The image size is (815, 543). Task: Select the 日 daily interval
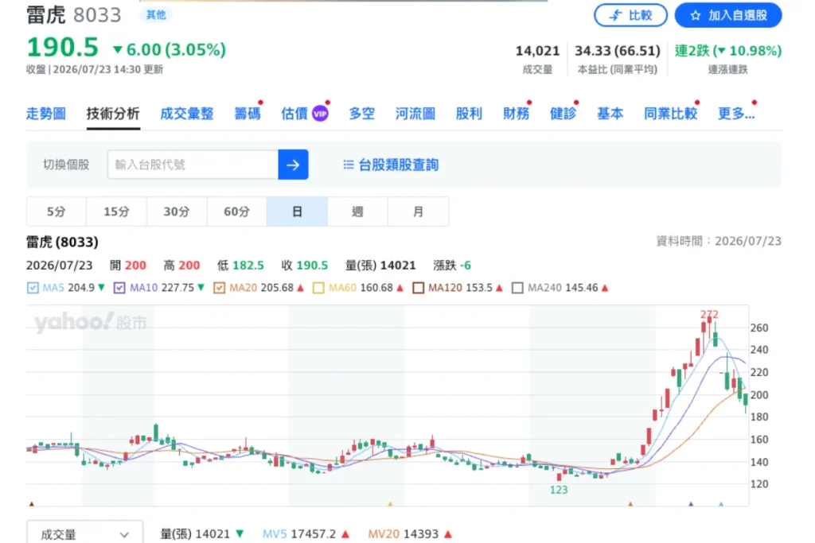click(298, 211)
